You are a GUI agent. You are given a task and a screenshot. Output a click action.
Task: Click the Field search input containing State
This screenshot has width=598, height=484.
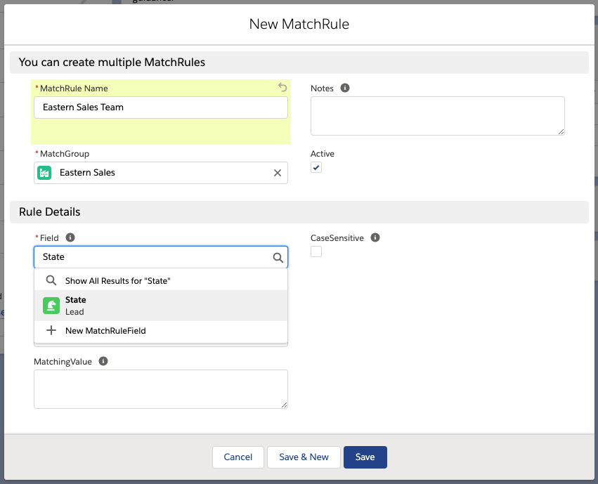[160, 257]
